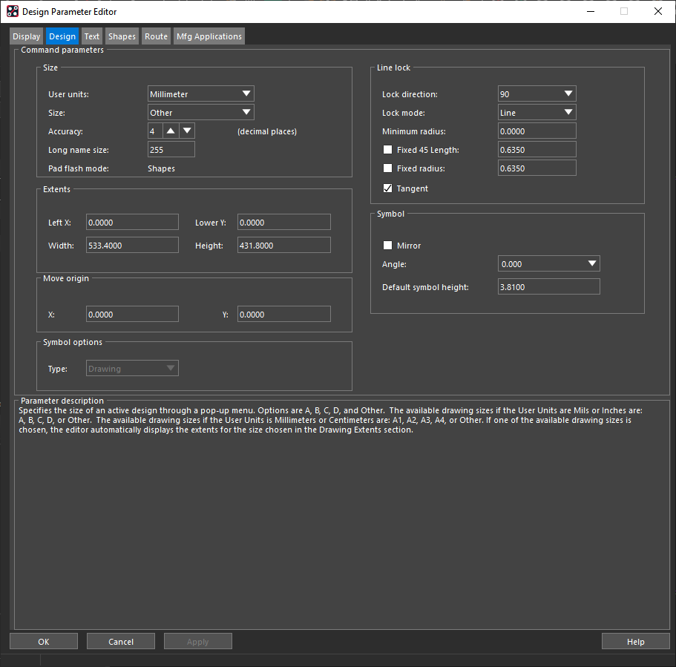Open the Symbol Angle dropdown

pos(549,263)
